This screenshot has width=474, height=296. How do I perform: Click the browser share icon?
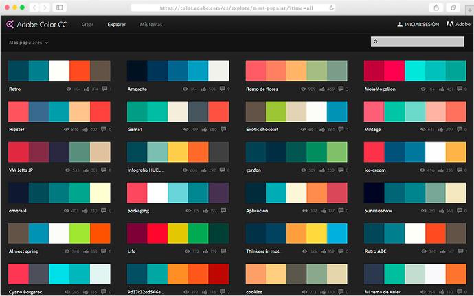tap(436, 8)
